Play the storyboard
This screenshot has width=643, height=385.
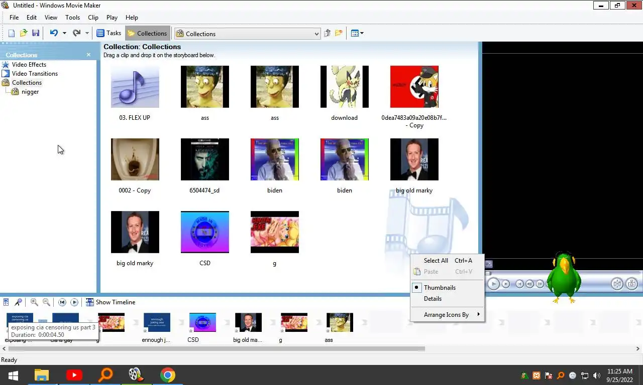(x=74, y=302)
